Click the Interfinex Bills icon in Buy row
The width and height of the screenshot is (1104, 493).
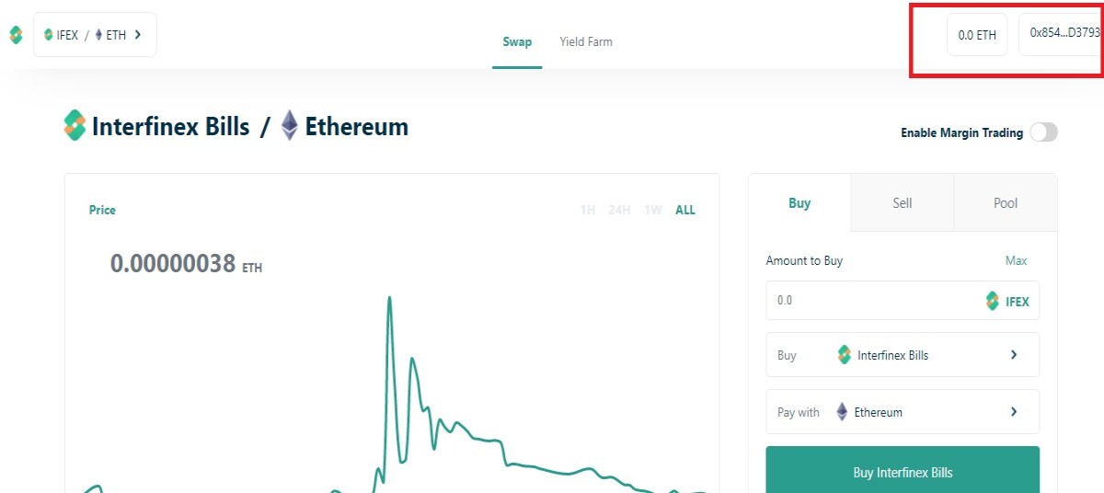point(845,355)
